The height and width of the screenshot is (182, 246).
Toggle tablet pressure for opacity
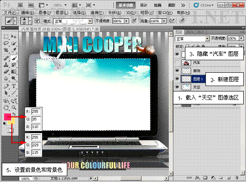(x=134, y=21)
